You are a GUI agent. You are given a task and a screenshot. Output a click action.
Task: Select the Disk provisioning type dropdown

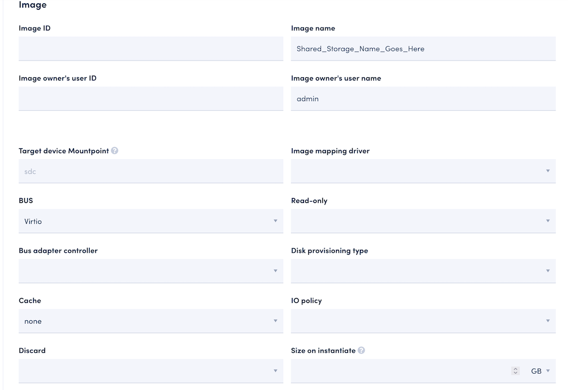point(423,271)
